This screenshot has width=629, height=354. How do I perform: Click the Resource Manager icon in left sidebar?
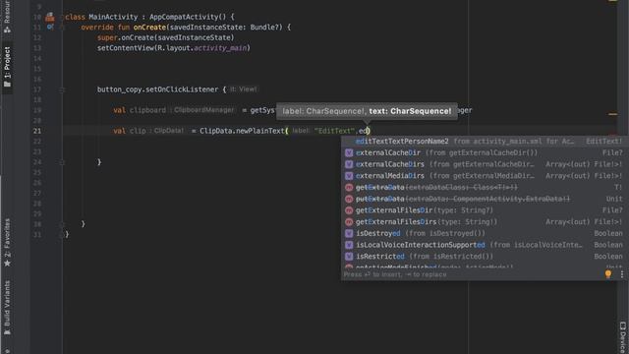tap(7, 29)
